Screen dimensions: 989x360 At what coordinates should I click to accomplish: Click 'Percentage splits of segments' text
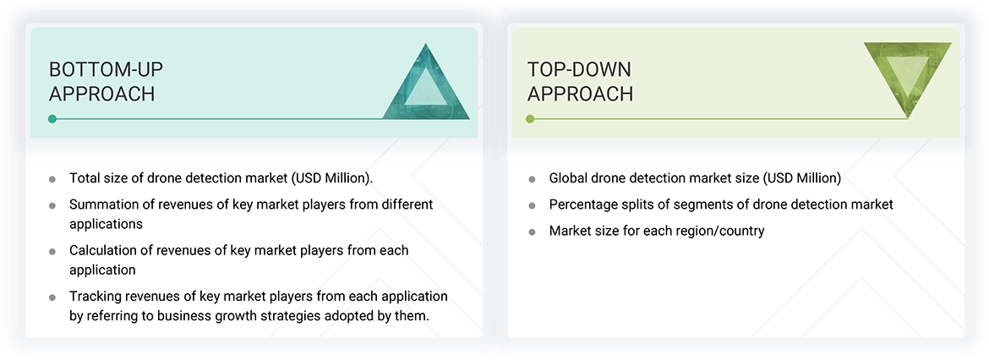(720, 205)
